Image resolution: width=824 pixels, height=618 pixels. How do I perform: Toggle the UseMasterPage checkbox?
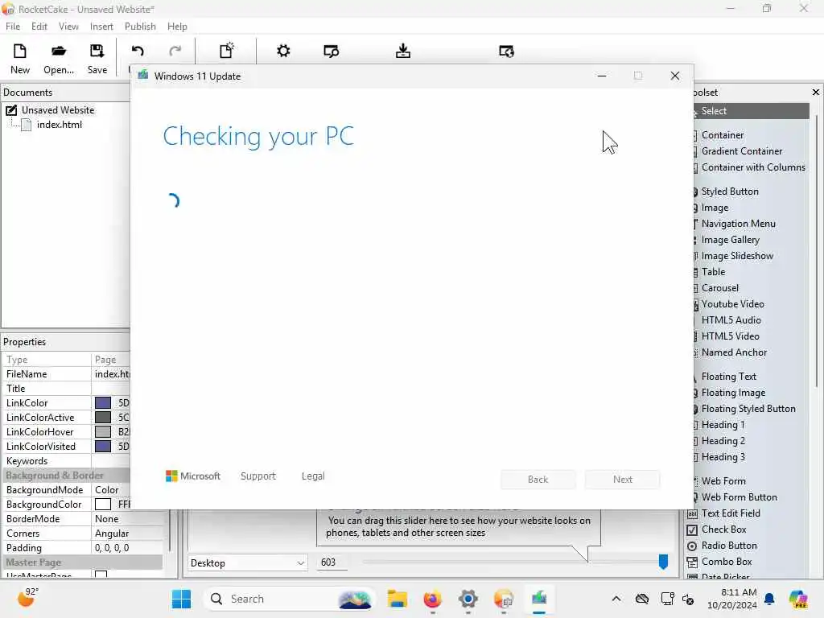pos(101,575)
